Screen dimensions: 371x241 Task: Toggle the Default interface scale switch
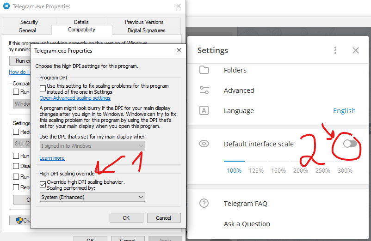pos(350,144)
